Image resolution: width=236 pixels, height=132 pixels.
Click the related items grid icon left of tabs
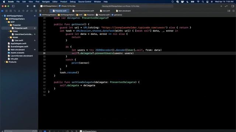[40, 11]
